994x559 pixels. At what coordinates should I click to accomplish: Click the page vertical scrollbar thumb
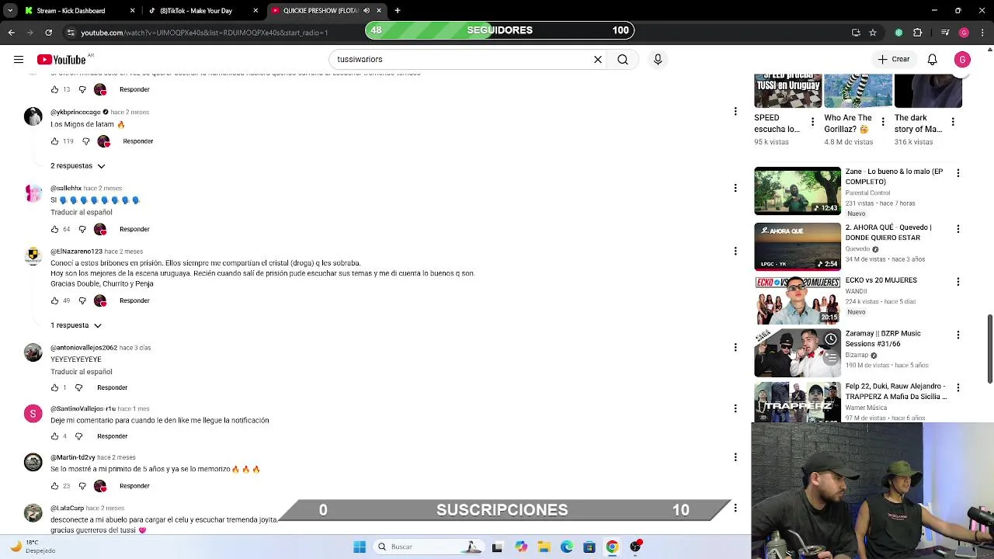coord(990,349)
